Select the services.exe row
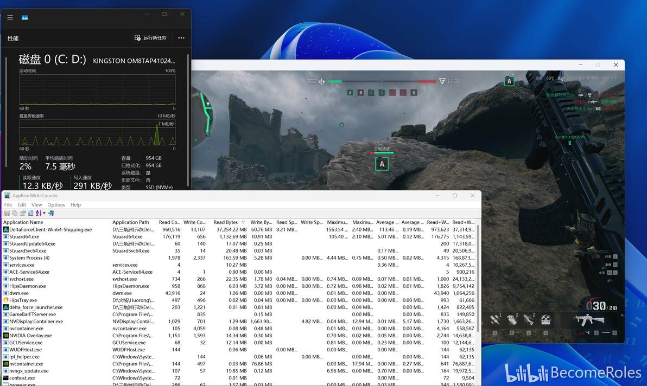 [x=239, y=265]
